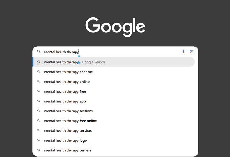Choose suggestion 'mental health therapy near me'
Viewport: 230px width, 157px height.
114,72
